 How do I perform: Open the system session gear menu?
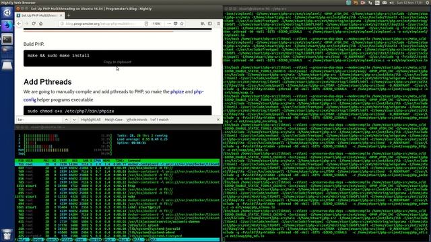[x=427, y=3]
